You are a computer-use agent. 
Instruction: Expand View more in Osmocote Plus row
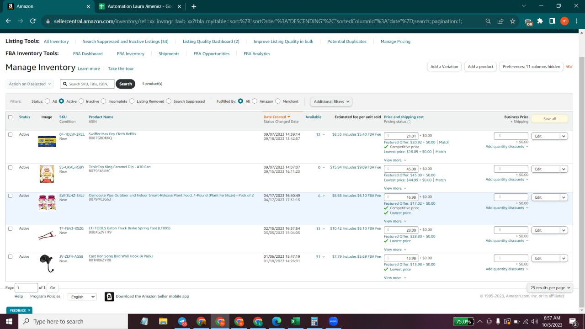click(x=395, y=221)
